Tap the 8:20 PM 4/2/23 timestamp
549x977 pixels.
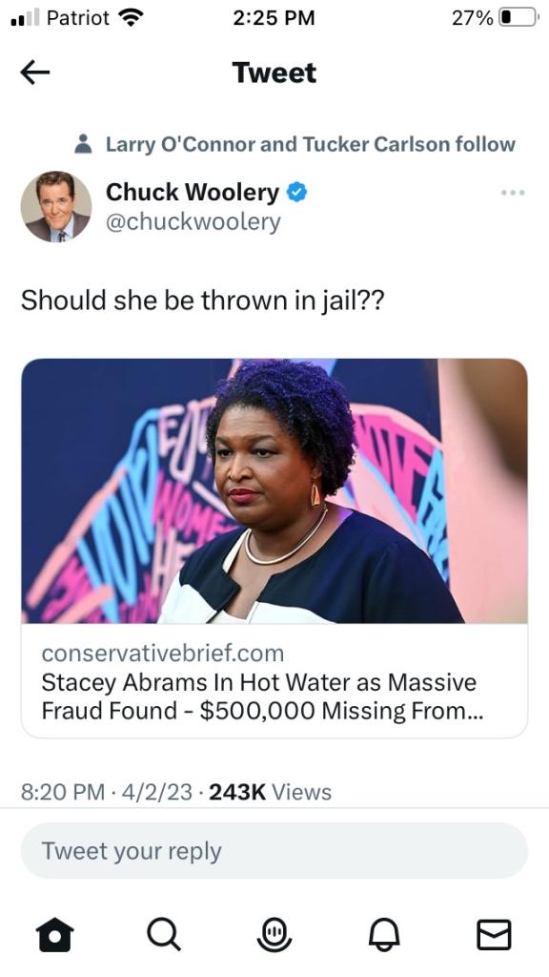[x=107, y=792]
